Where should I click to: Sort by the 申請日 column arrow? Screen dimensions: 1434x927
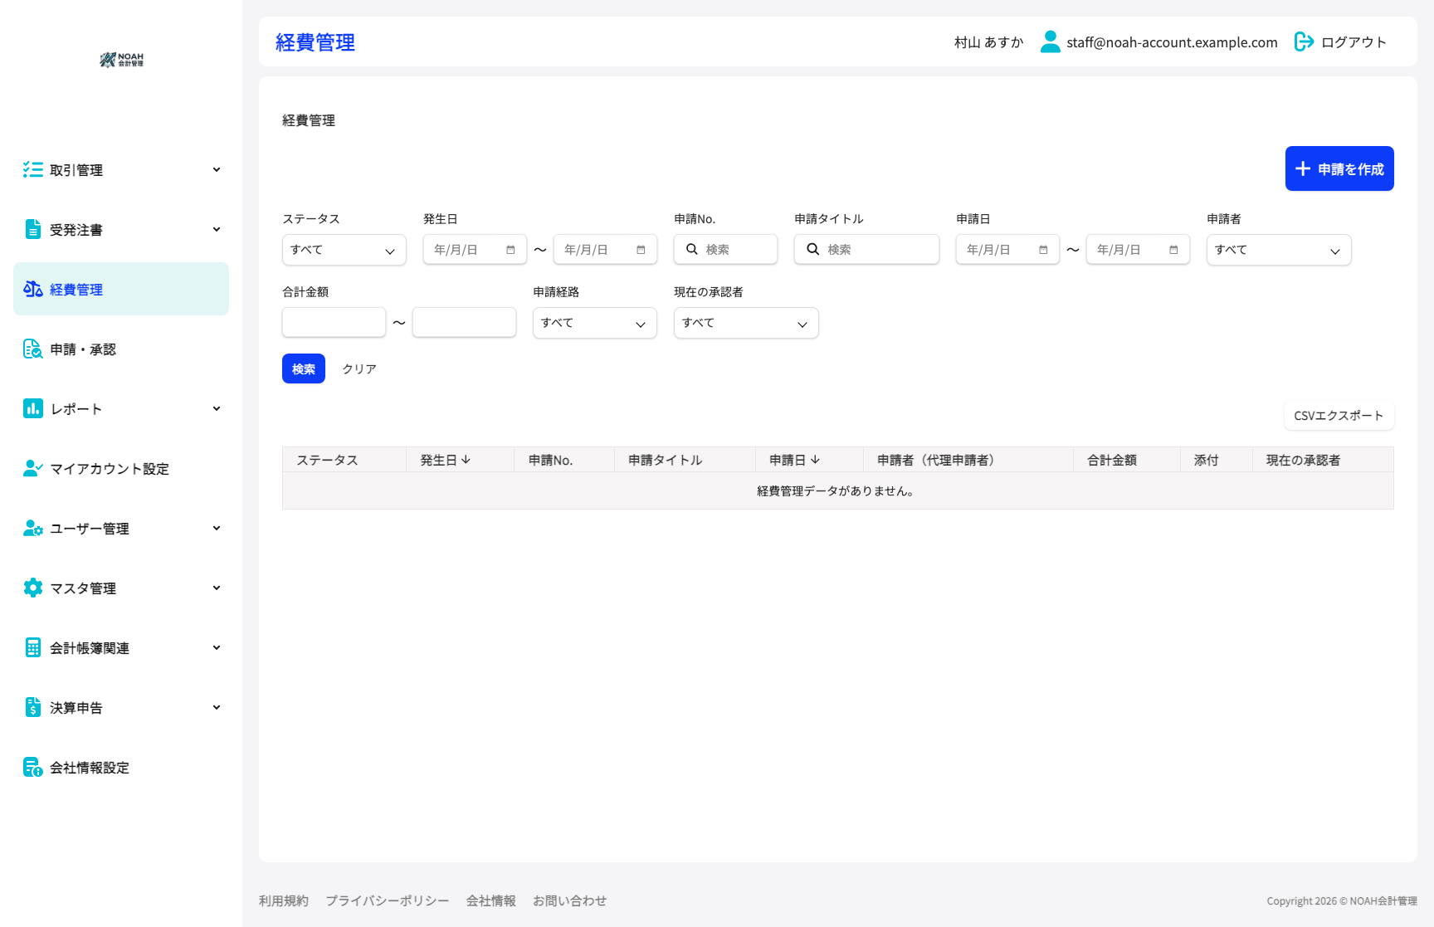(815, 460)
